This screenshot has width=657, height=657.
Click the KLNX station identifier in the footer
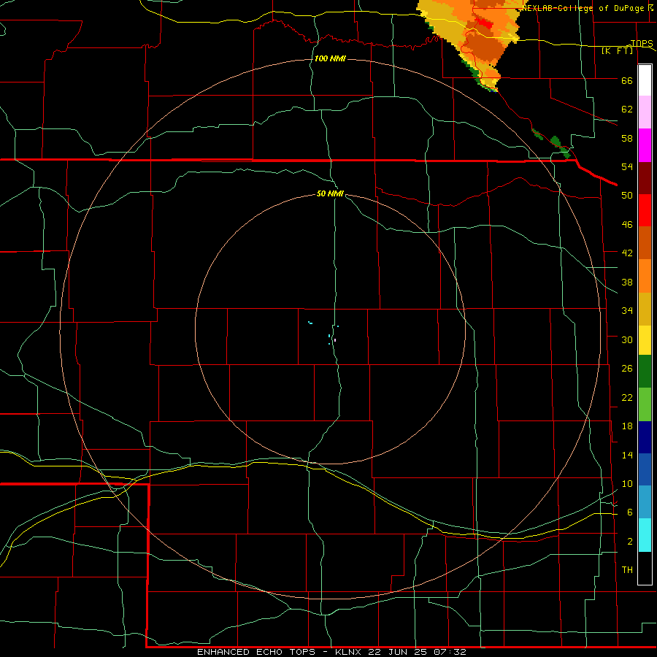tap(349, 652)
